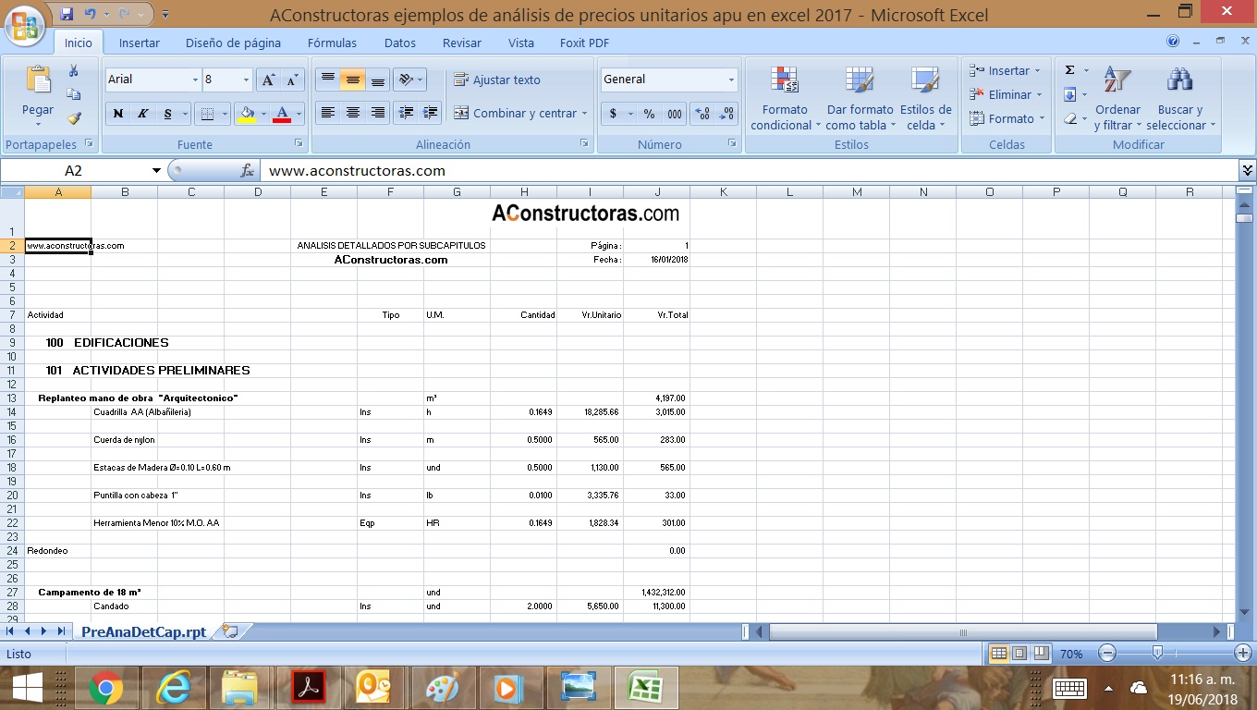Open Ordenar y filtrar menu
1257x710 pixels.
click(1117, 99)
